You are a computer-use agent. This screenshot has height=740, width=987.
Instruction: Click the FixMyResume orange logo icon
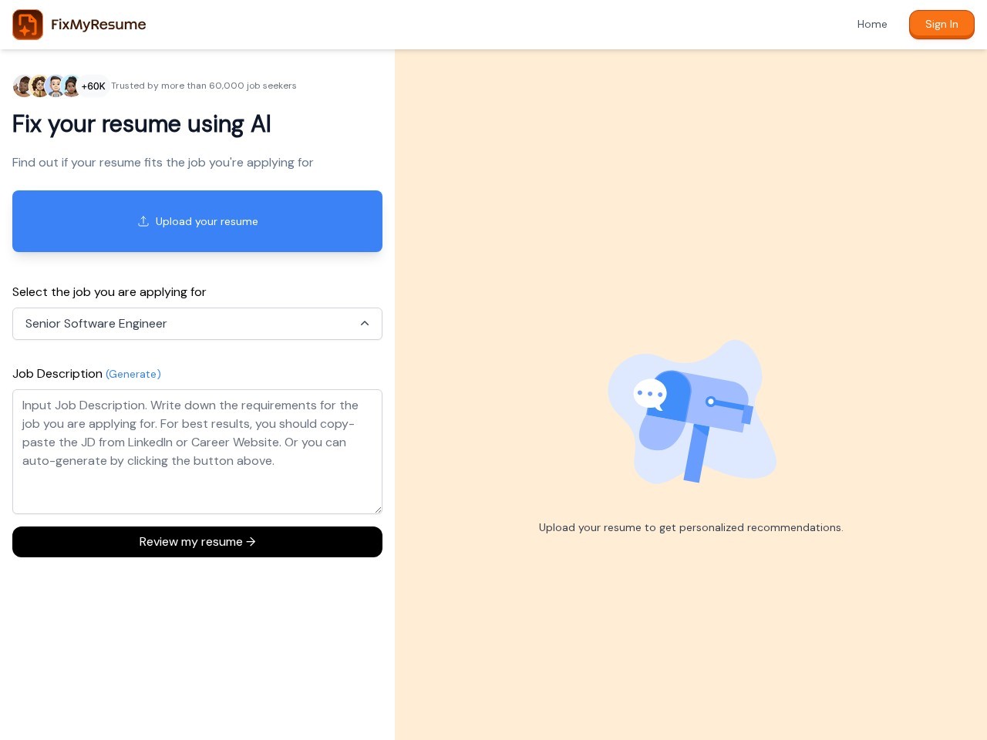[x=28, y=25]
